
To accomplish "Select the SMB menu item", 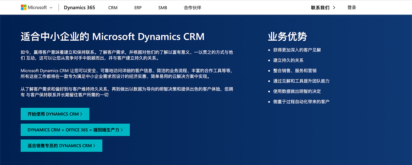I will tap(162, 8).
